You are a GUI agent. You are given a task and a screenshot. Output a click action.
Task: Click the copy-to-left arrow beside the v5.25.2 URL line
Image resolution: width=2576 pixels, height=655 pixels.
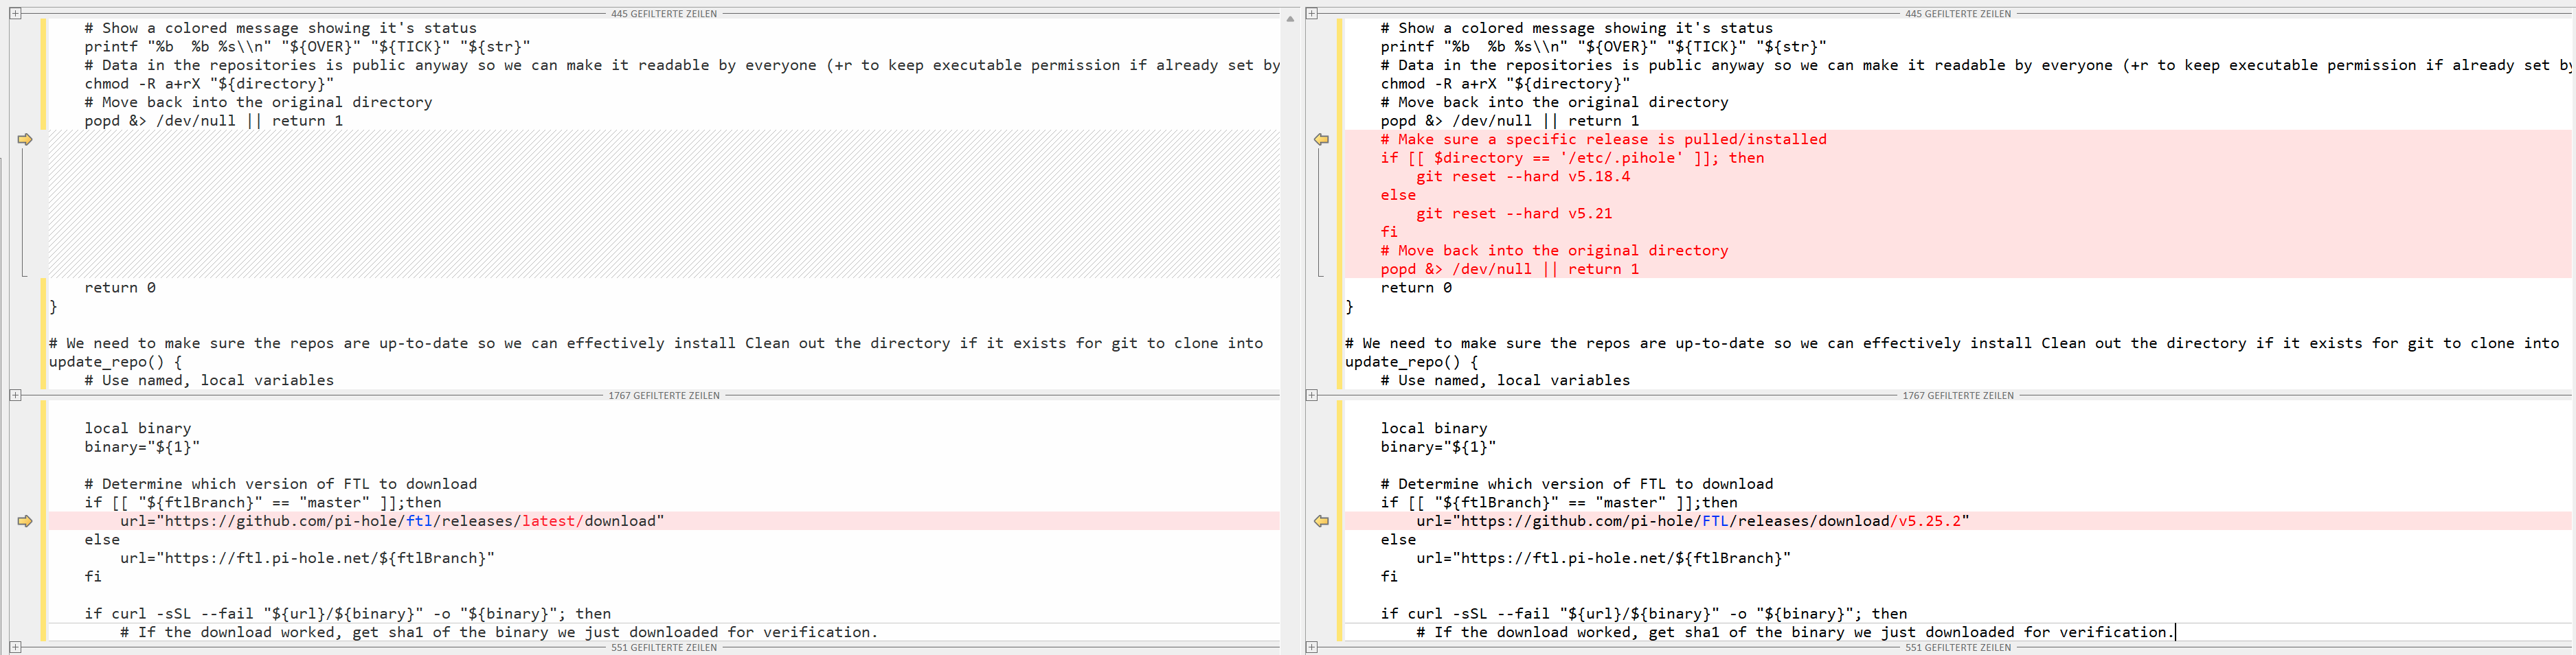1321,521
